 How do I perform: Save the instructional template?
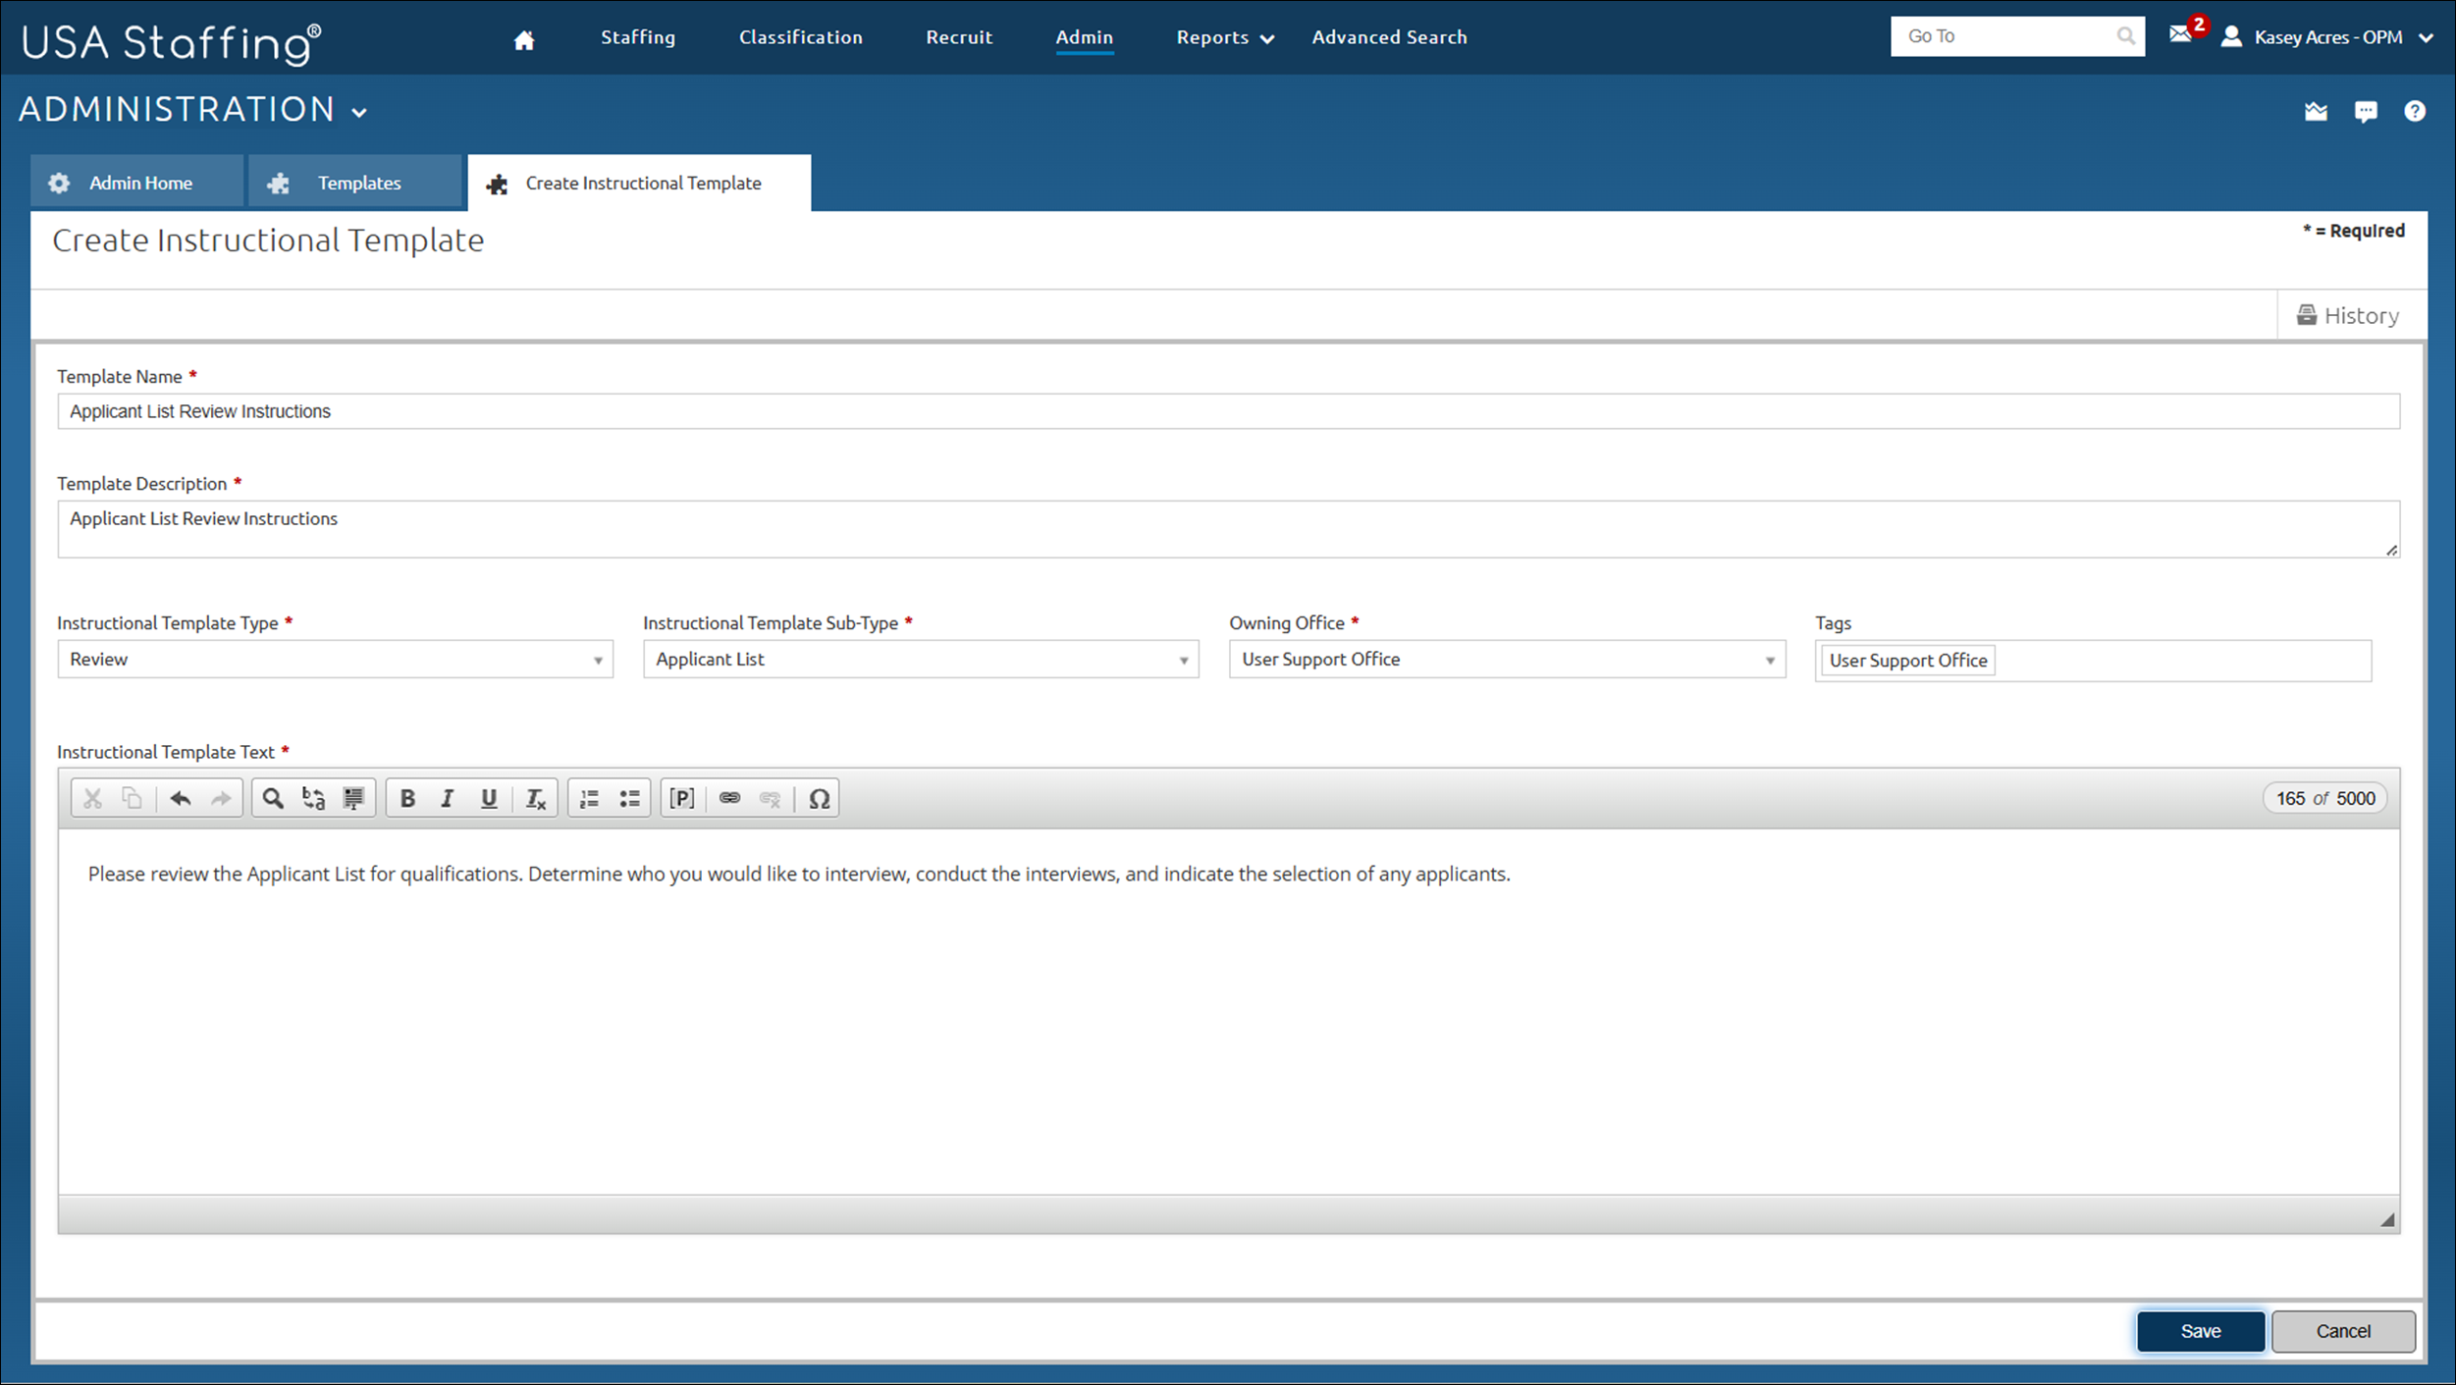pyautogui.click(x=2201, y=1331)
